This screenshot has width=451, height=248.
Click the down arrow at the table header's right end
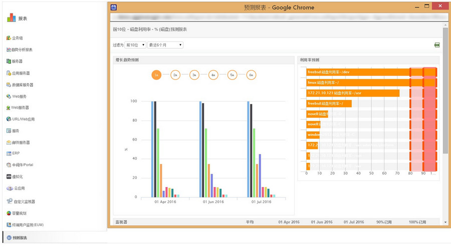point(445,221)
